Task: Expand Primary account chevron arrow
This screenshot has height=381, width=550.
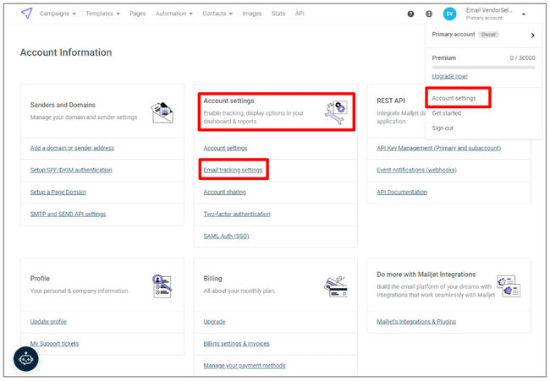Action: pos(532,35)
